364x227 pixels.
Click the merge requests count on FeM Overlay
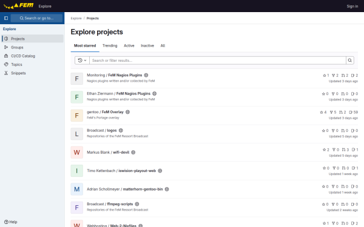pos(342,112)
